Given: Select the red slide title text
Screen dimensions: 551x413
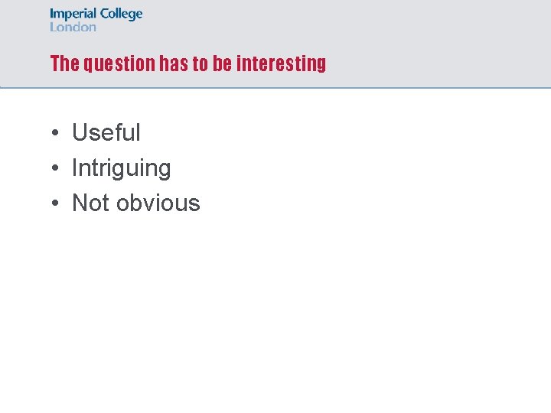Looking at the screenshot, I should (x=188, y=63).
